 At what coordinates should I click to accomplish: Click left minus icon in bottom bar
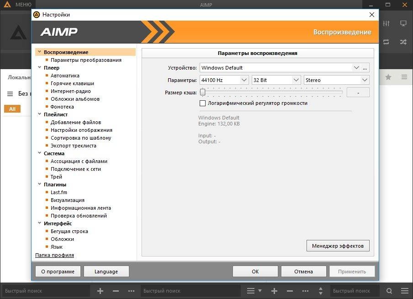116,291
